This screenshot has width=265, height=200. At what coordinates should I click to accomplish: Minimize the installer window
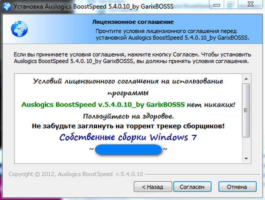217,5
